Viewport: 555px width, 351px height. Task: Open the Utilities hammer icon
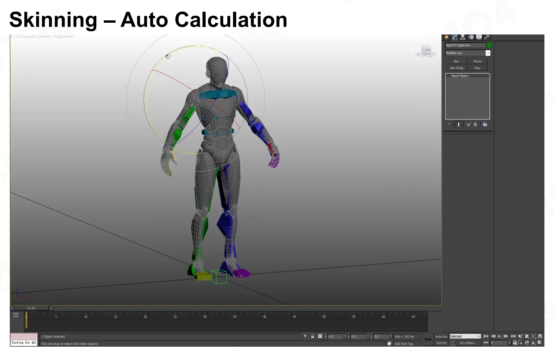coord(487,37)
